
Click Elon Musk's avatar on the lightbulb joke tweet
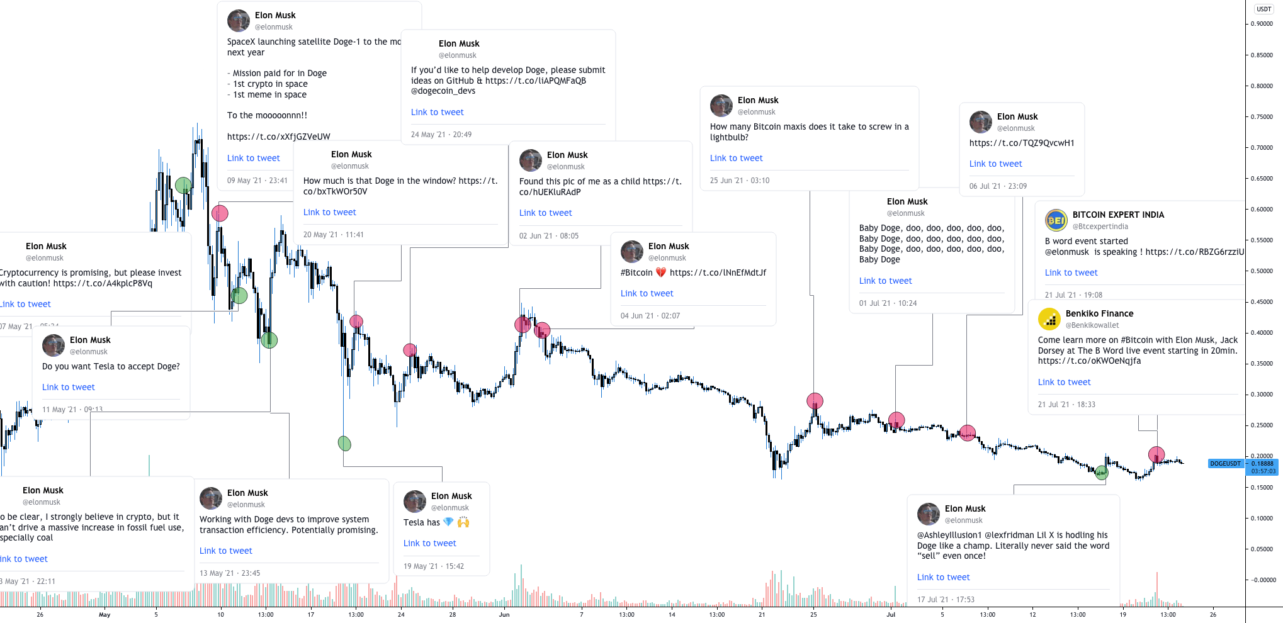pos(721,106)
